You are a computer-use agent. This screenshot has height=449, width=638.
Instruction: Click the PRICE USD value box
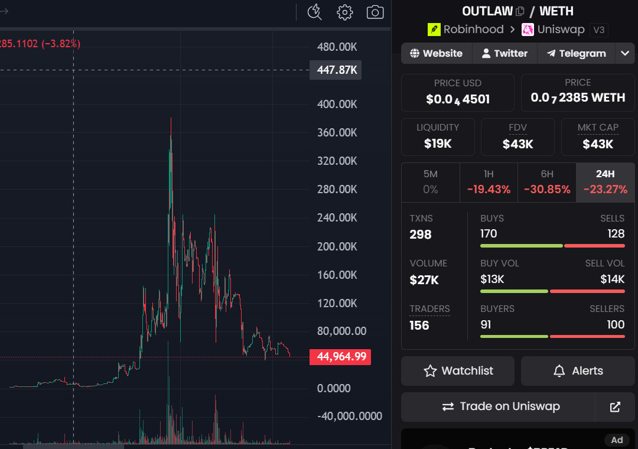(458, 93)
